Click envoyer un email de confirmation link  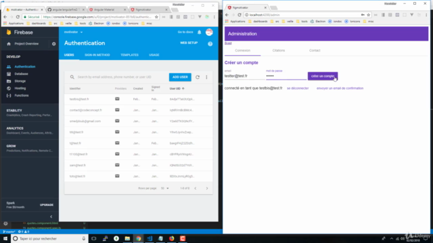pos(340,88)
